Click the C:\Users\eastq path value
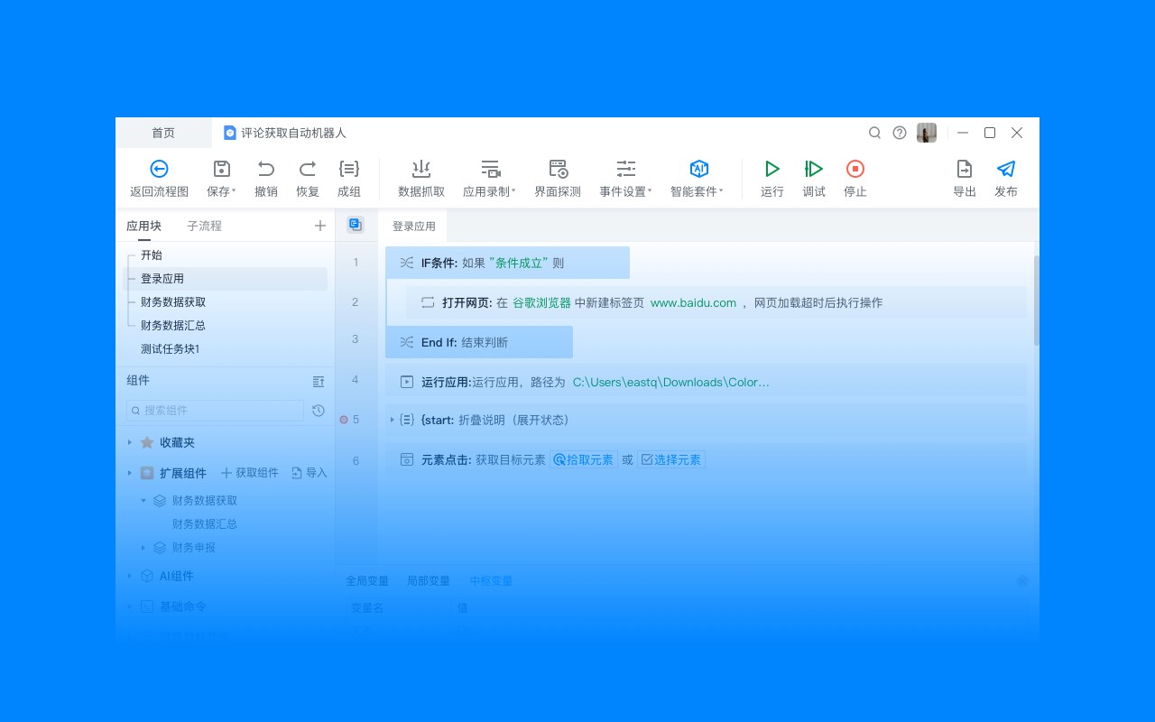This screenshot has height=722, width=1155. point(671,383)
